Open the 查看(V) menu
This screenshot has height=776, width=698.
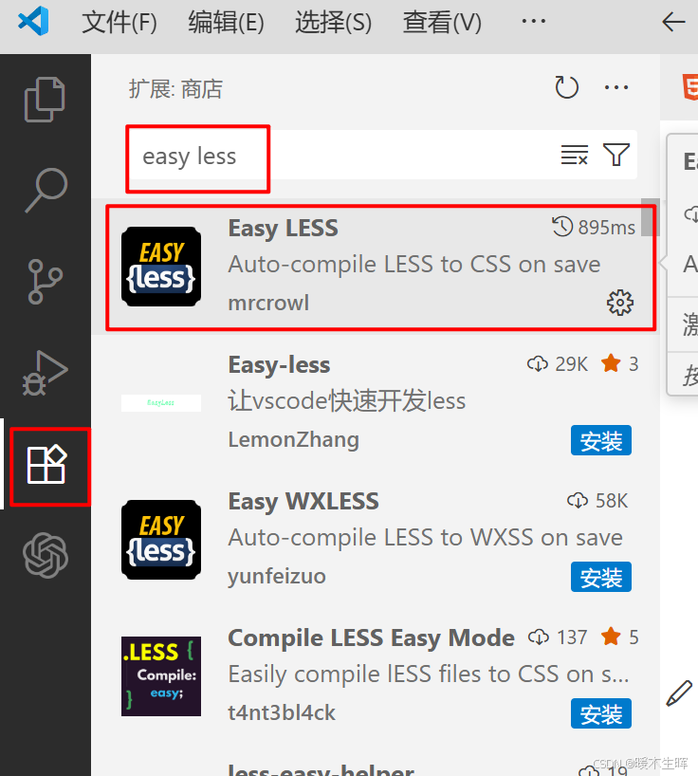click(x=442, y=22)
